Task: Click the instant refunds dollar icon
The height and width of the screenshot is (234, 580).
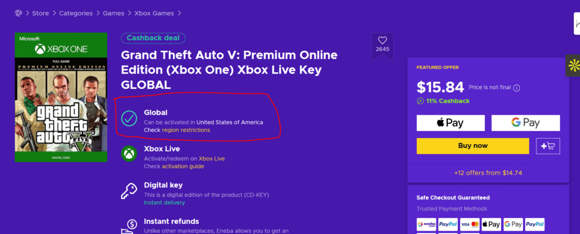Action: pos(130,226)
